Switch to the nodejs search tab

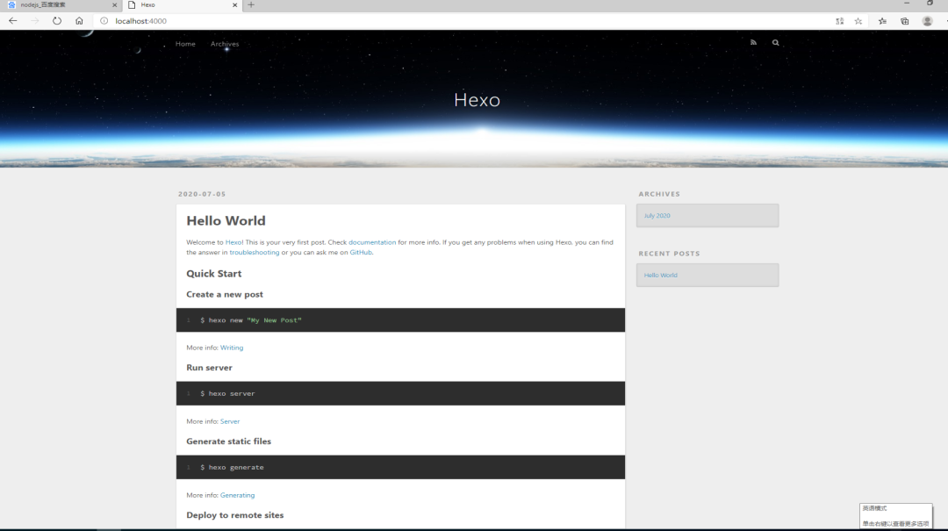coord(61,5)
